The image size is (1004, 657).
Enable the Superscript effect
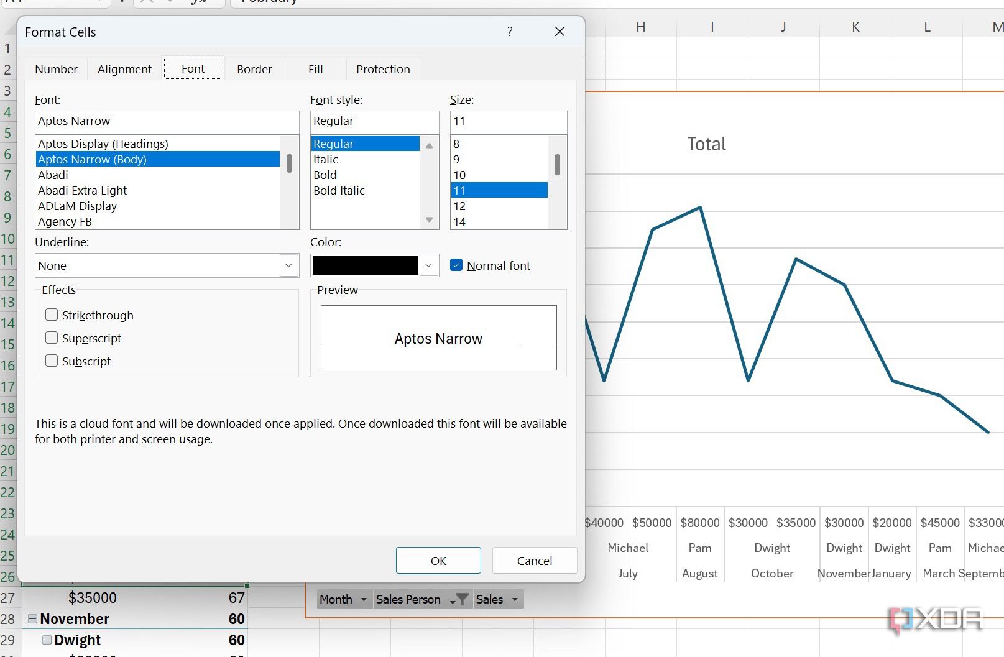52,338
